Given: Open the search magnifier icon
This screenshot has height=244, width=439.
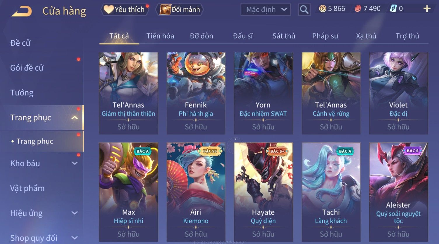Looking at the screenshot, I should point(304,10).
